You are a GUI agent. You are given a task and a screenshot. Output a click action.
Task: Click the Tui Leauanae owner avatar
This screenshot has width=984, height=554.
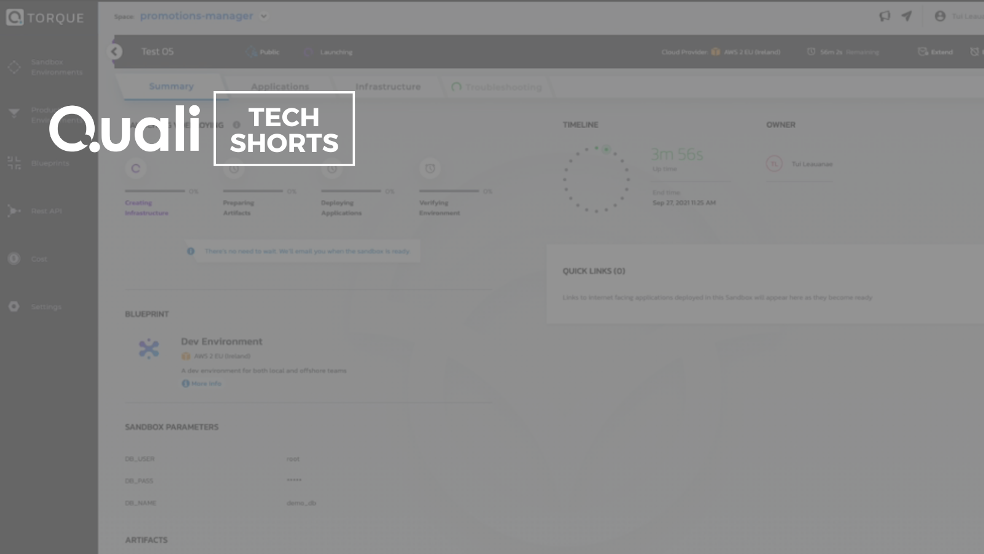coord(774,164)
